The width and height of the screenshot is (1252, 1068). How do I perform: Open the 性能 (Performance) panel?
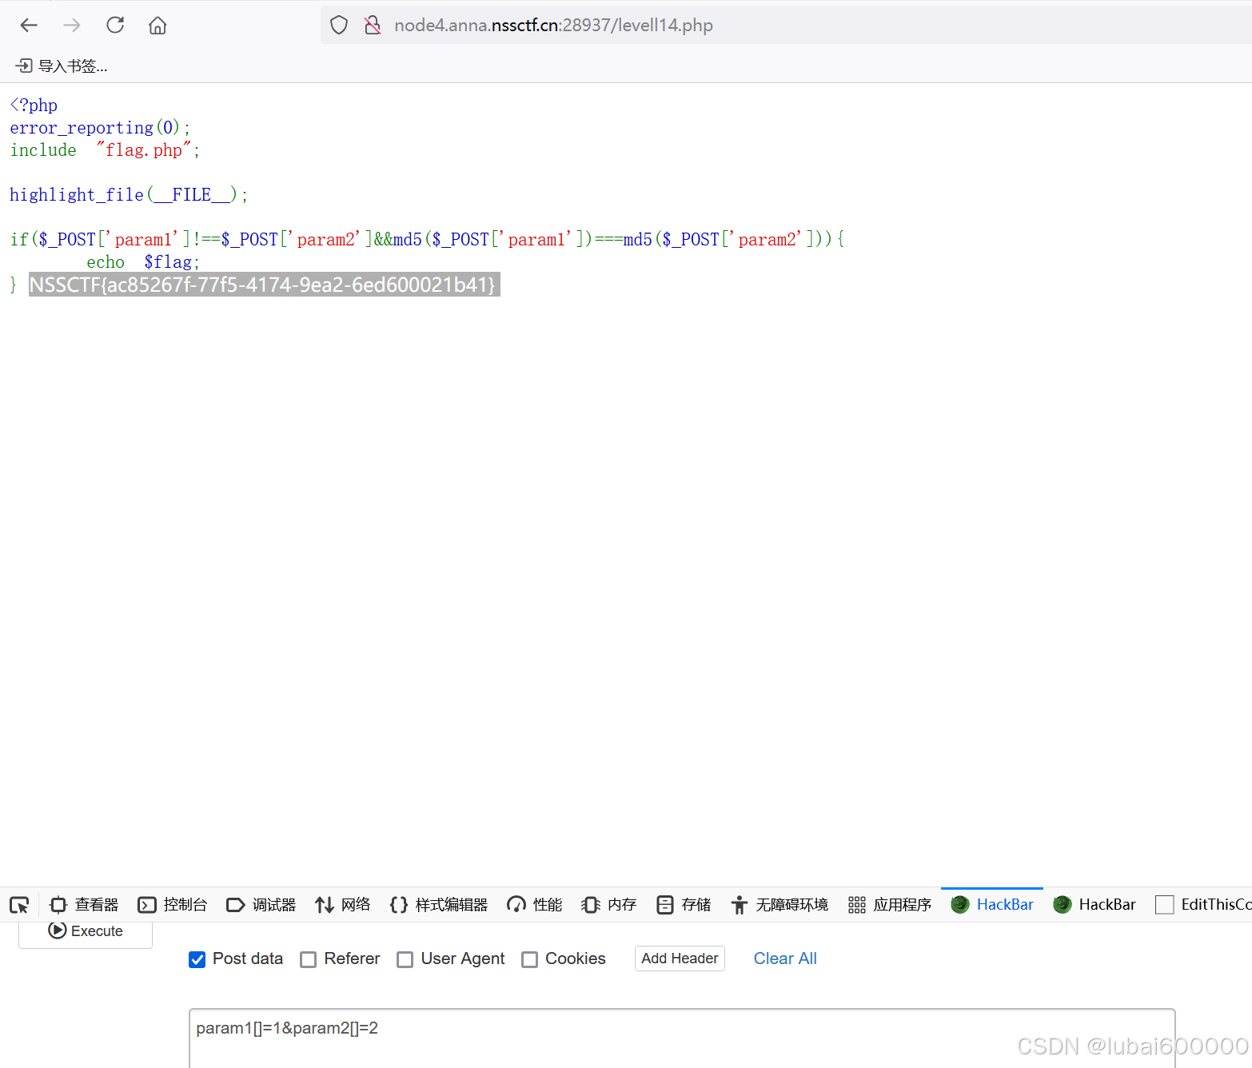tap(533, 904)
